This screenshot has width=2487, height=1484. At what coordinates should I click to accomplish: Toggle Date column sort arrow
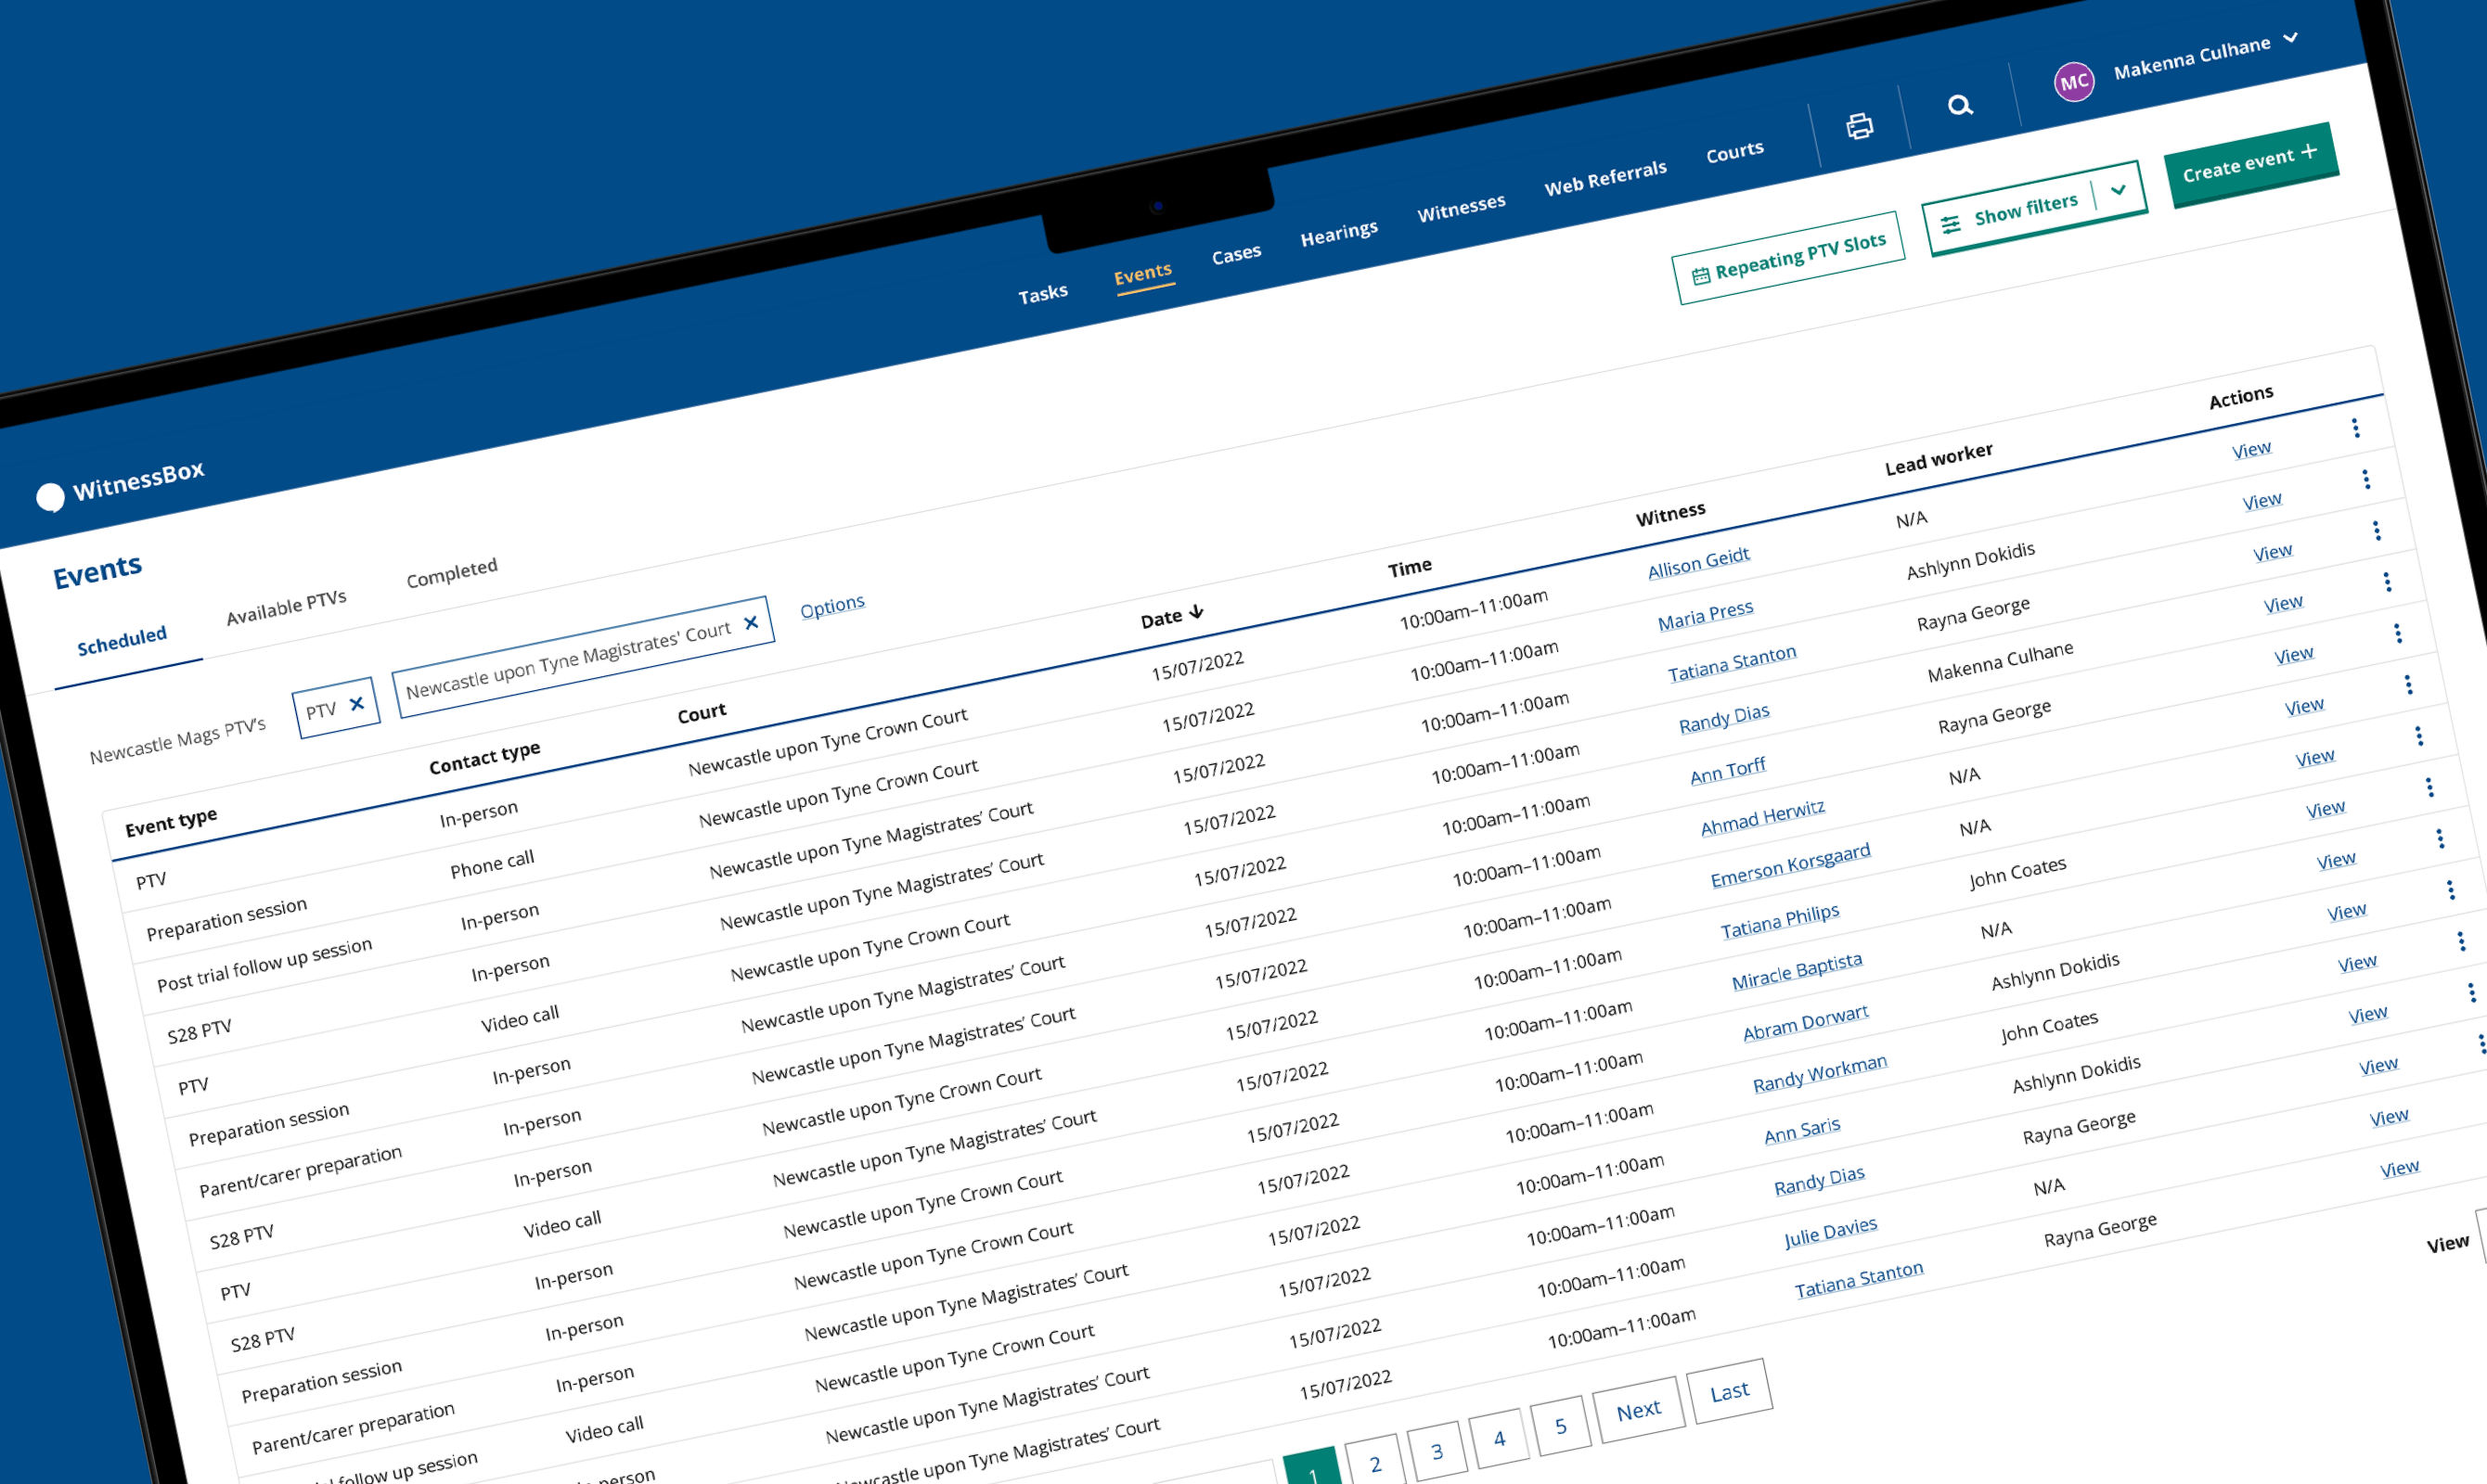coord(1196,611)
